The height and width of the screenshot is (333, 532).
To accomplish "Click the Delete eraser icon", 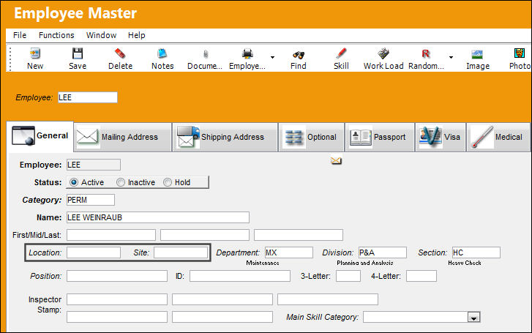I will point(120,53).
